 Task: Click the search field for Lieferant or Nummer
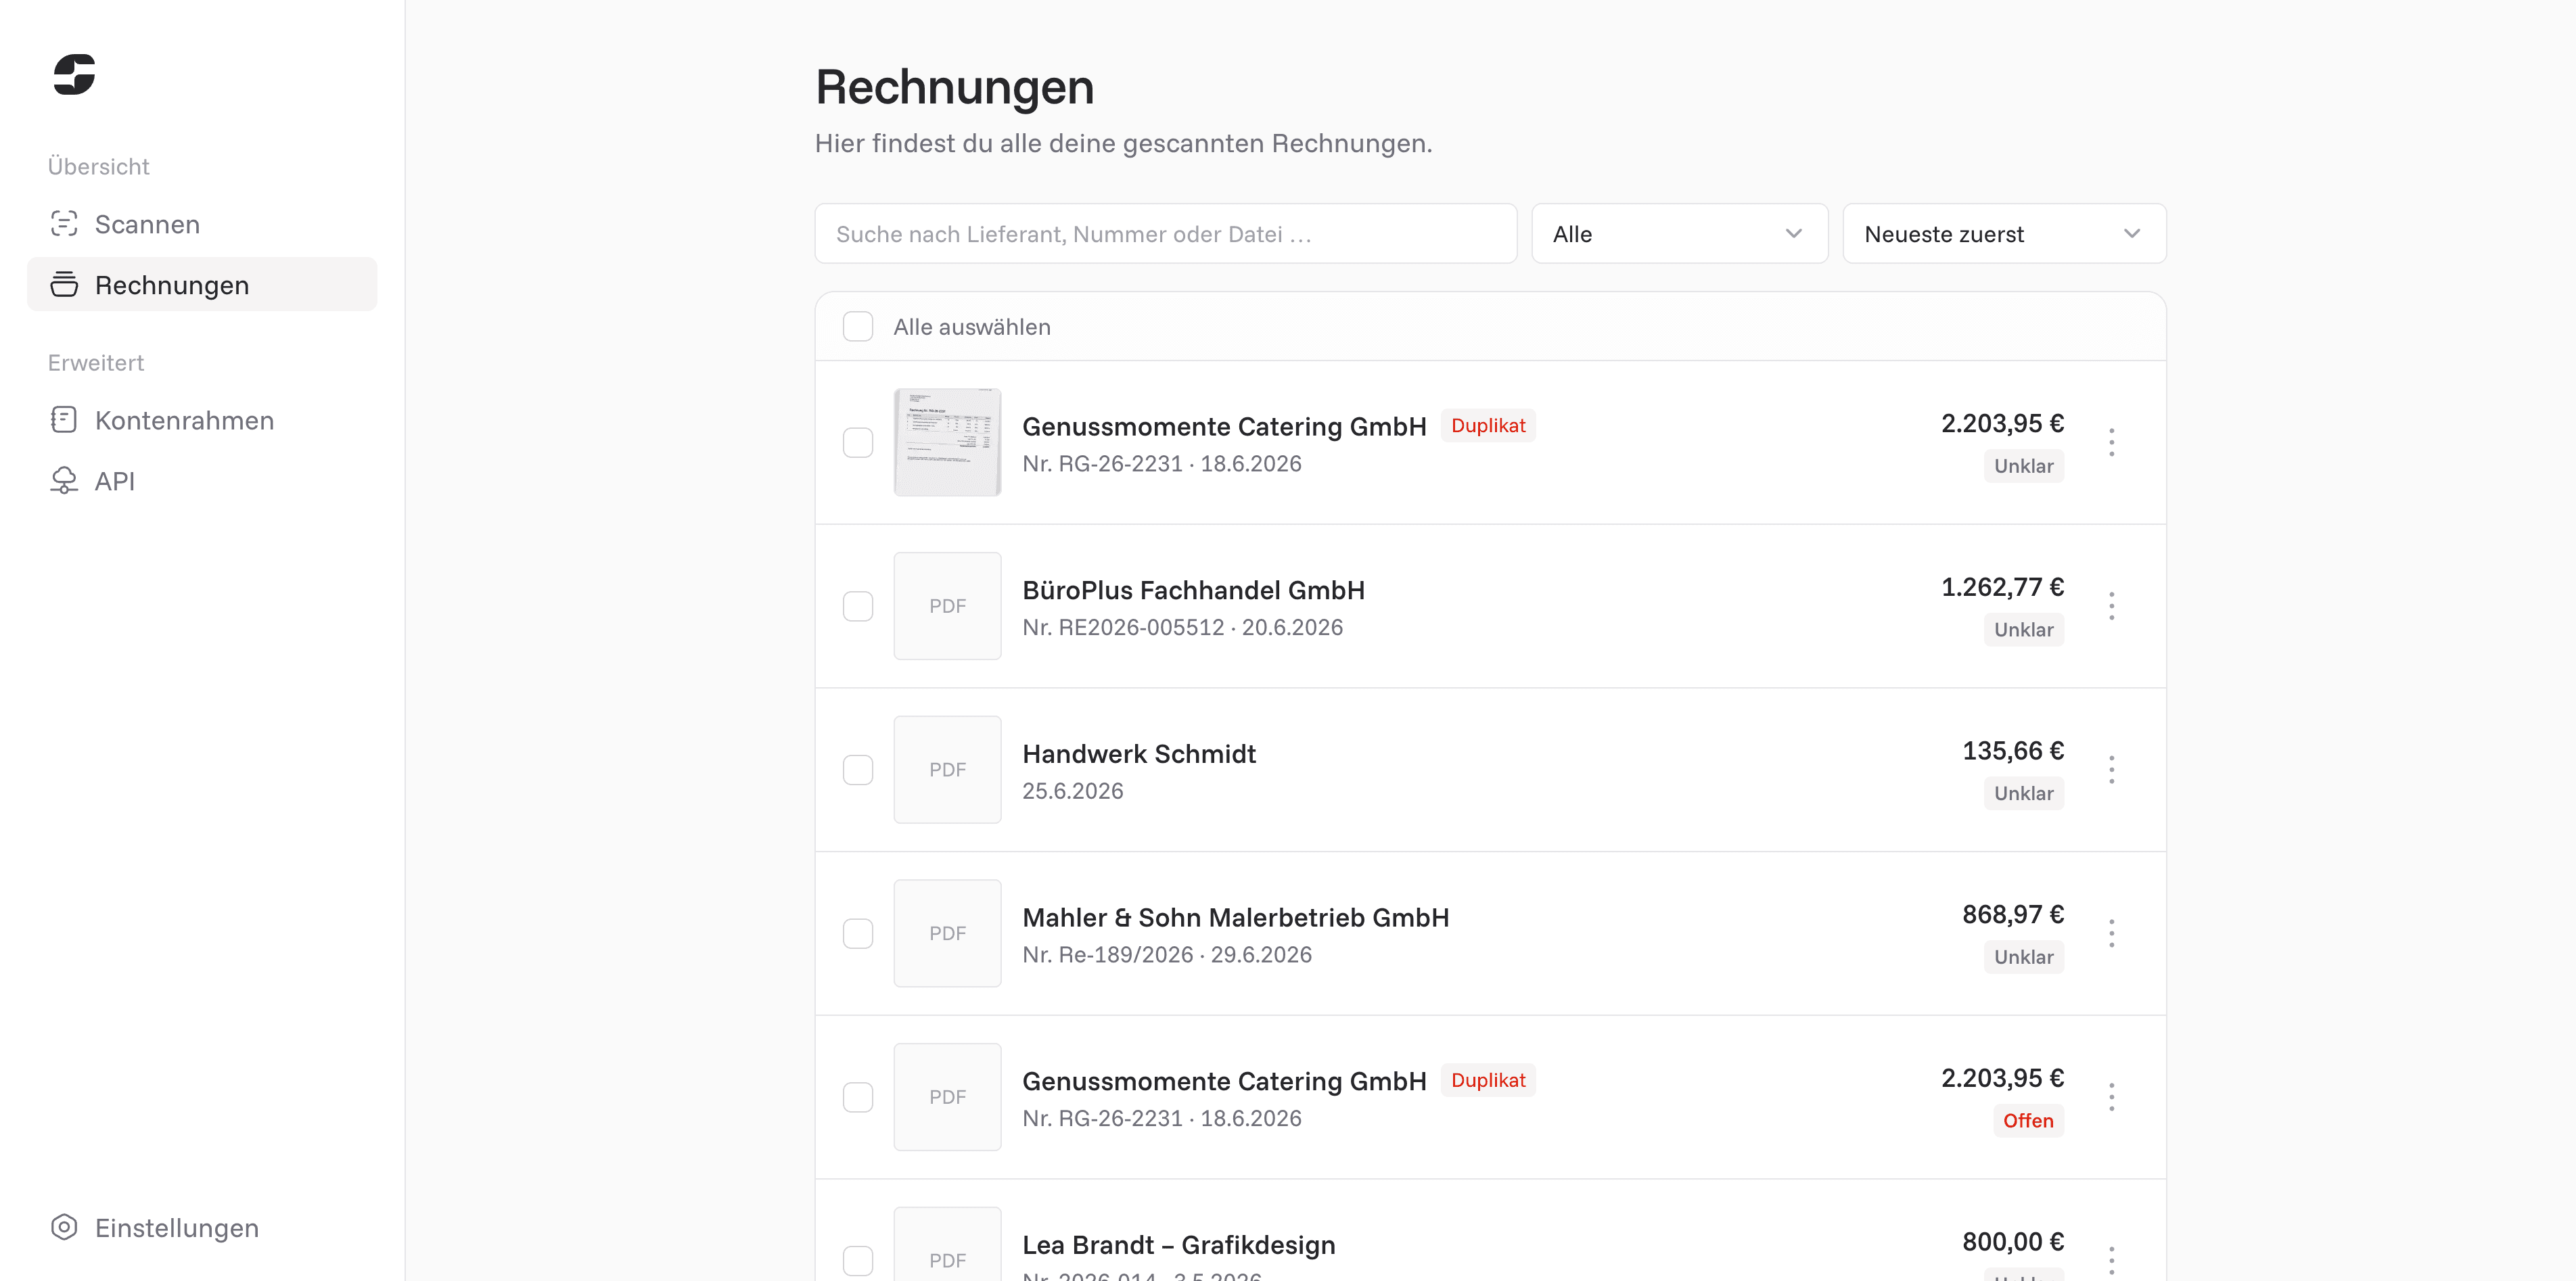1166,234
